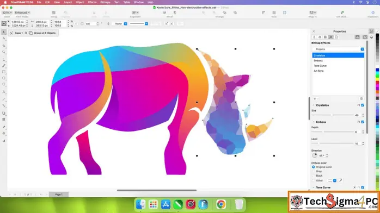Open the Snap To dropdown
380x213 pixels.
(x=312, y=12)
